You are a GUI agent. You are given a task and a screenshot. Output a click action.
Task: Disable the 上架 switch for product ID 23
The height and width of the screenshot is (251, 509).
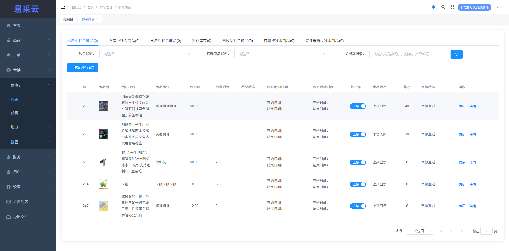tap(358, 134)
